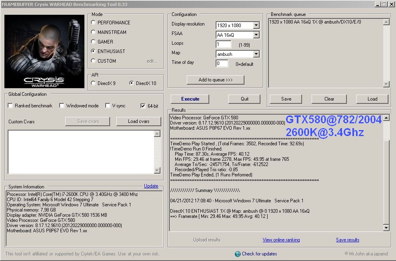
Task: Click Custom Cvars scrollbar up arrow
Action: [157, 134]
